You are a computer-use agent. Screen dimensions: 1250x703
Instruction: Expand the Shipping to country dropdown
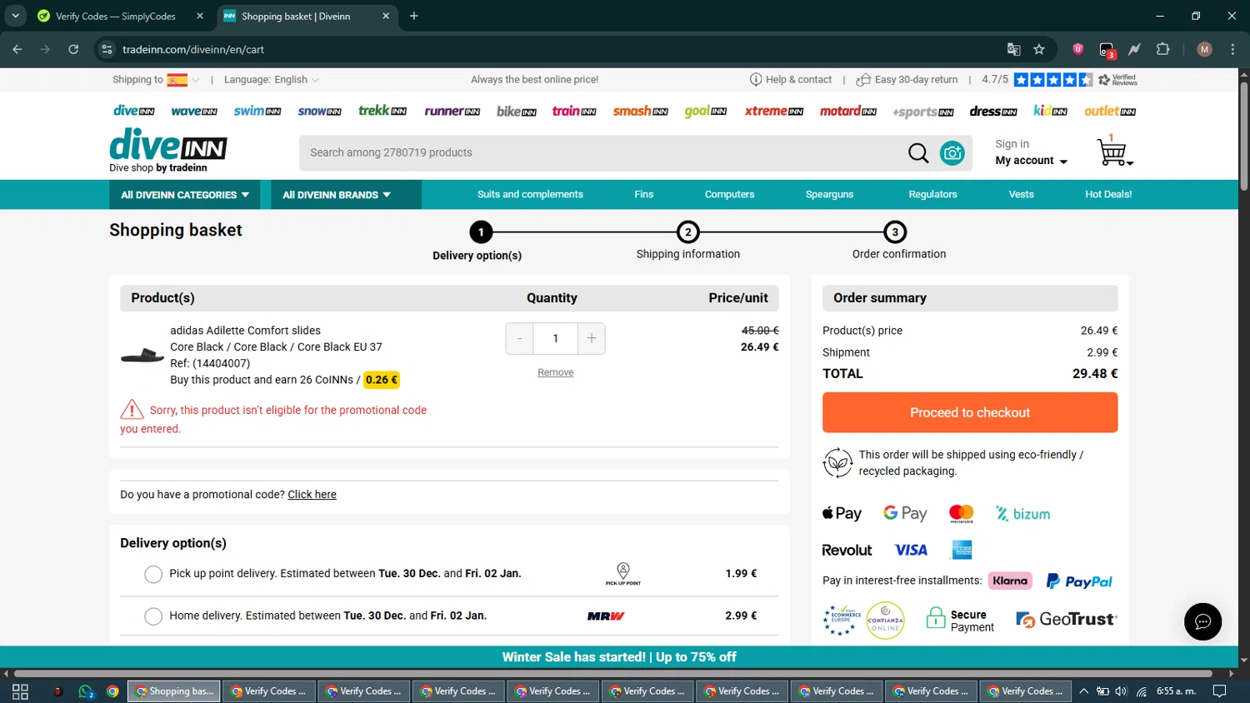196,80
